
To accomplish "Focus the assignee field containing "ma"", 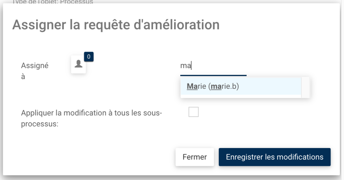I will click(x=213, y=66).
